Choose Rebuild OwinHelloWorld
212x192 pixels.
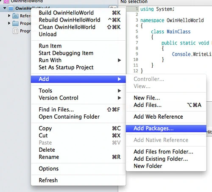78,20
